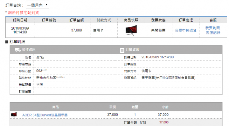The width and height of the screenshot is (229, 126).
Task: Click the 訂單留言 label
Action: click(x=25, y=92)
